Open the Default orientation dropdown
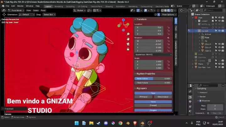The image size is (226, 127). [27, 14]
